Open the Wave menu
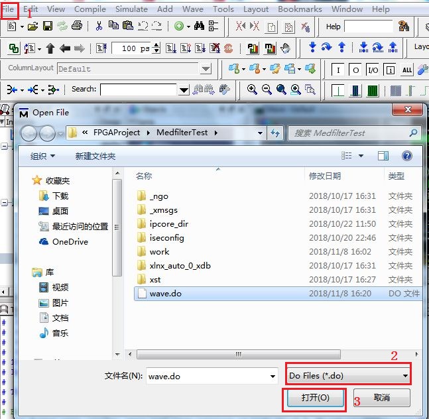This screenshot has width=429, height=419. pos(193,9)
